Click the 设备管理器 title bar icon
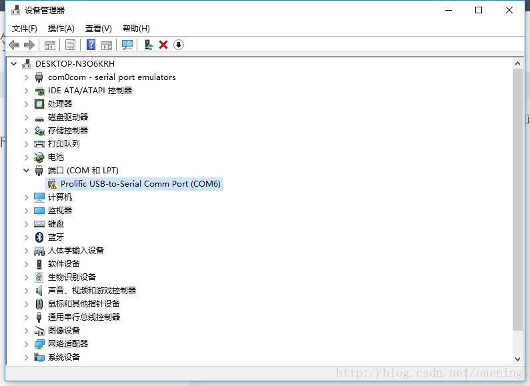The height and width of the screenshot is (386, 530). pyautogui.click(x=15, y=11)
